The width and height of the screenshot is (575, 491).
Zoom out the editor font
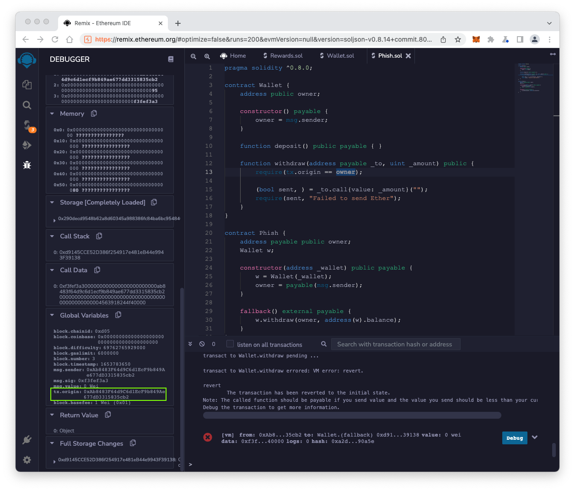point(193,56)
